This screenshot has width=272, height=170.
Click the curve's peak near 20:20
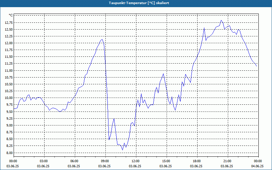pyautogui.click(x=221, y=20)
